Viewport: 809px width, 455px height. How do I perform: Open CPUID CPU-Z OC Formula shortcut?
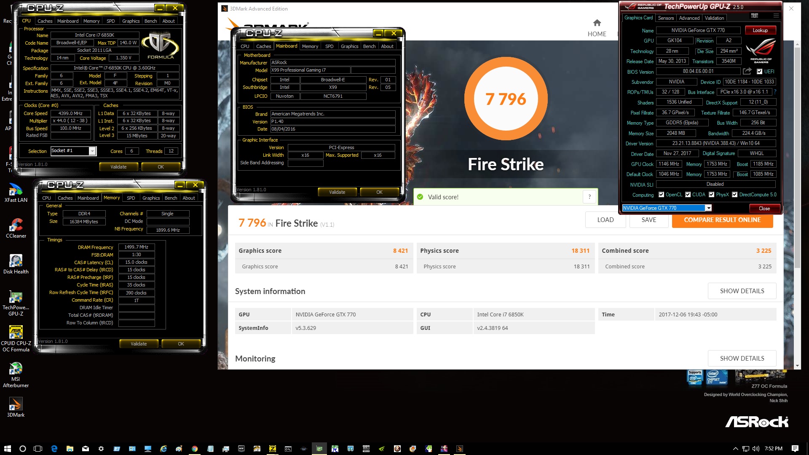coord(16,339)
